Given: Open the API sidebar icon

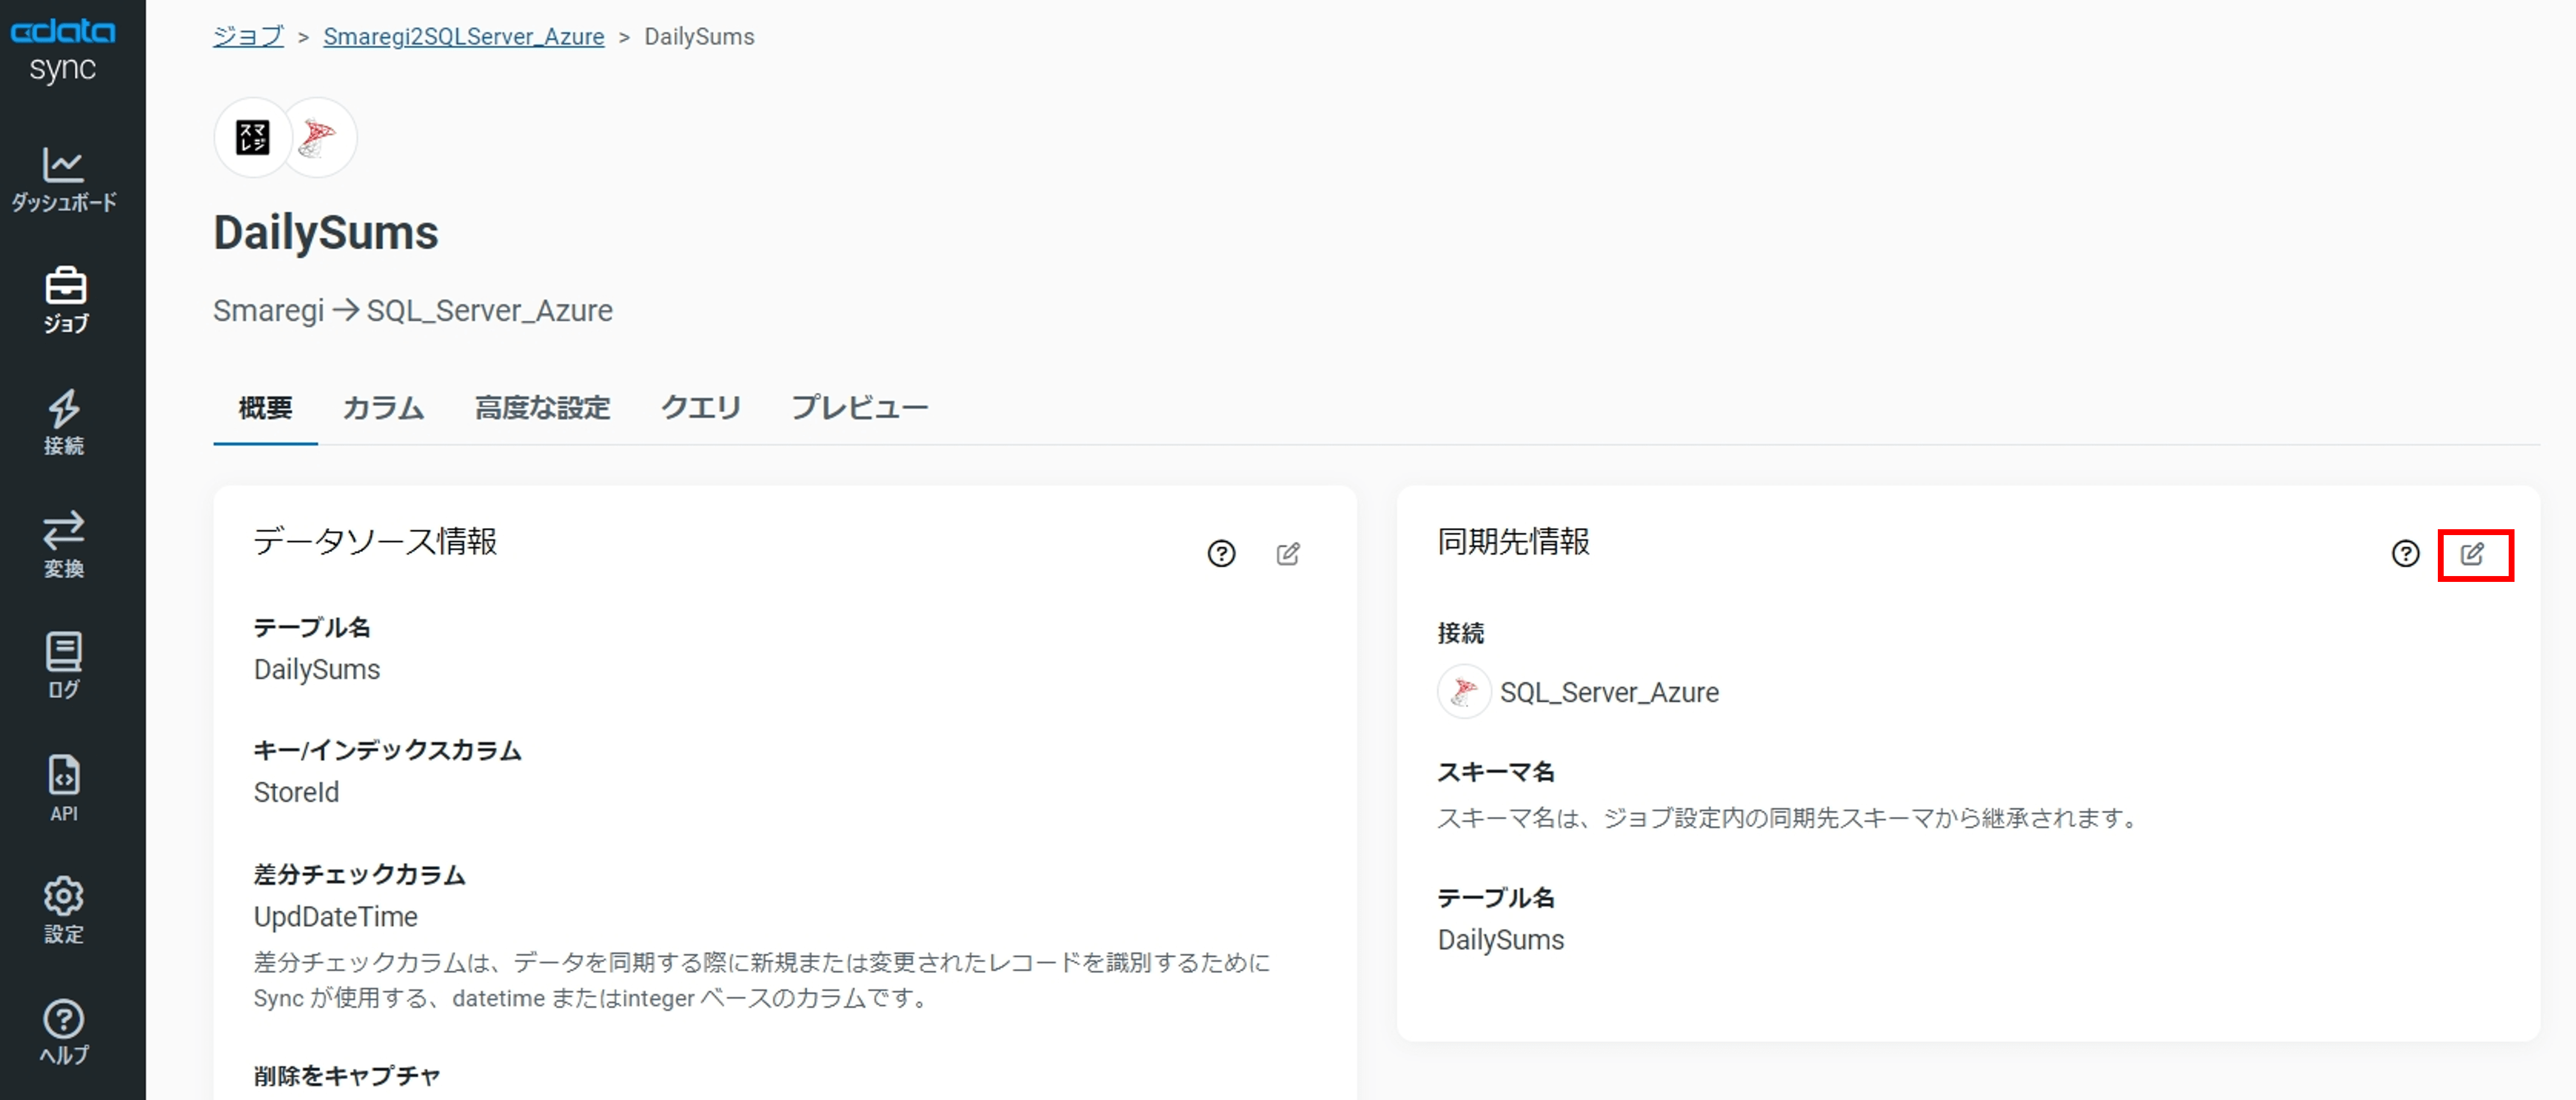Looking at the screenshot, I should [63, 788].
